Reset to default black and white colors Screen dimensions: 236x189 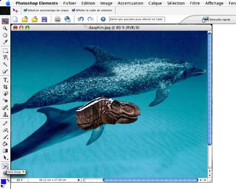3,186
